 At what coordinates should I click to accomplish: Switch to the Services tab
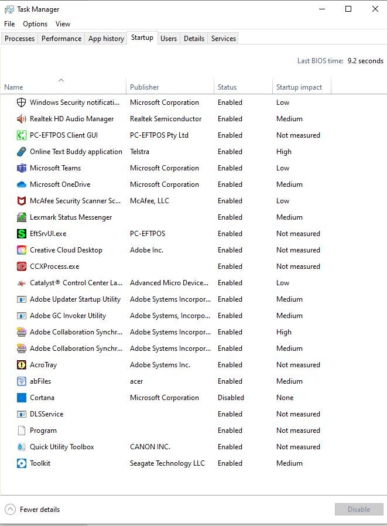tap(223, 39)
